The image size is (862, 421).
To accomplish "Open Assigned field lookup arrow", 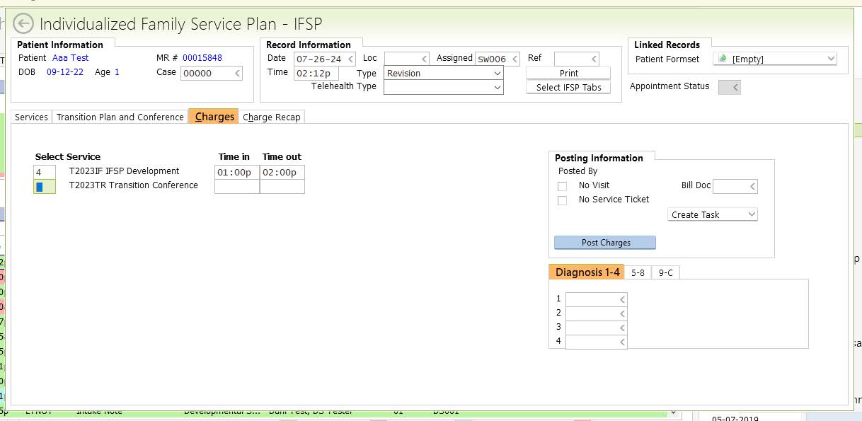I will (515, 59).
